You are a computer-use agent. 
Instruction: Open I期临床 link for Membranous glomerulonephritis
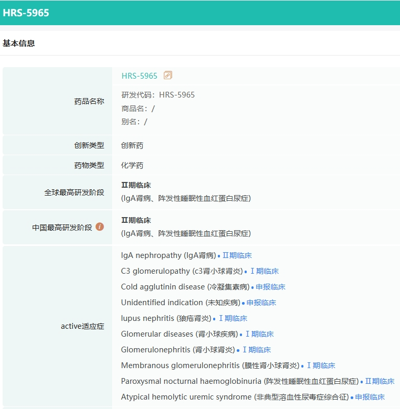[x=321, y=365]
